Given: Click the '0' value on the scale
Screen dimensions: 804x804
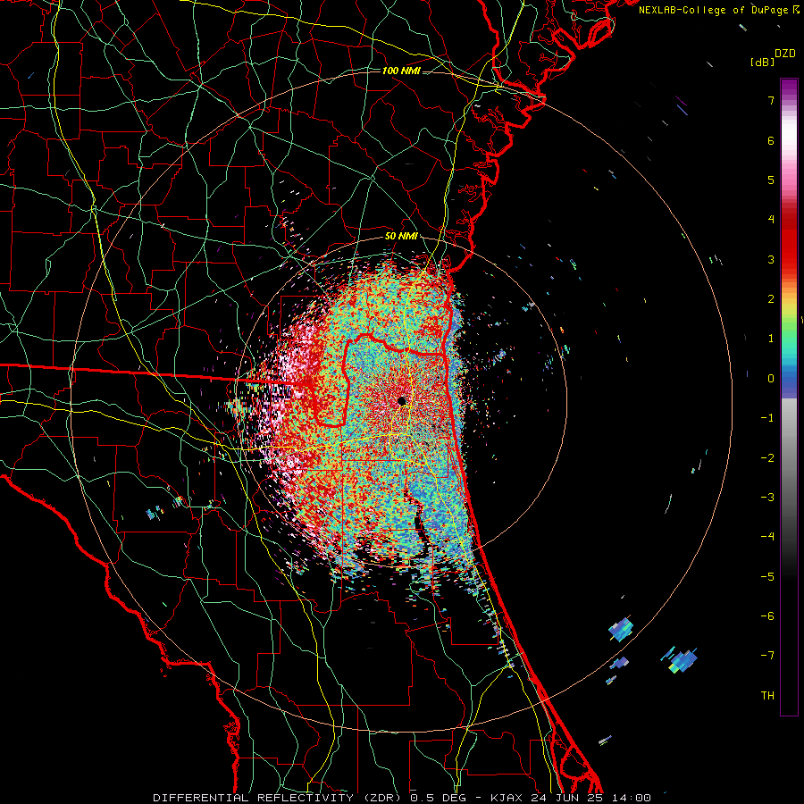Looking at the screenshot, I should pos(771,379).
